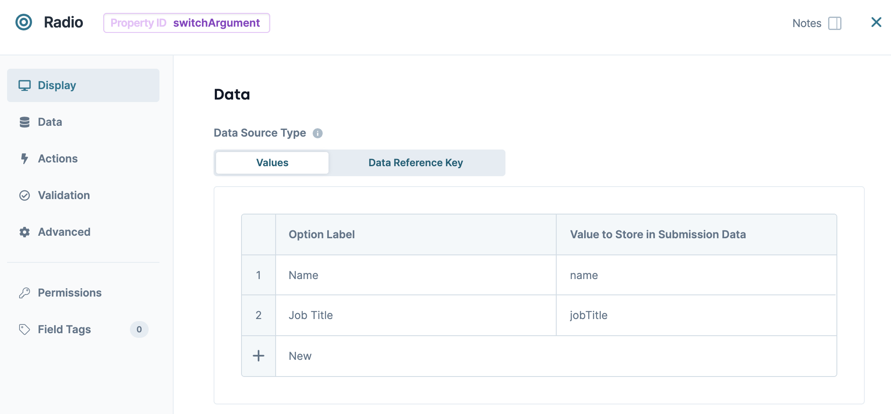
Task: Select Data Reference Key source type
Action: tap(416, 163)
